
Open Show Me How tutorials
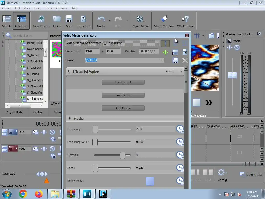click(164, 21)
